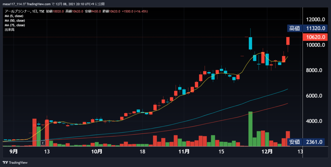The width and height of the screenshot is (331, 167).
Task: Click the 18 date label on the time axis
Action: pos(143,151)
